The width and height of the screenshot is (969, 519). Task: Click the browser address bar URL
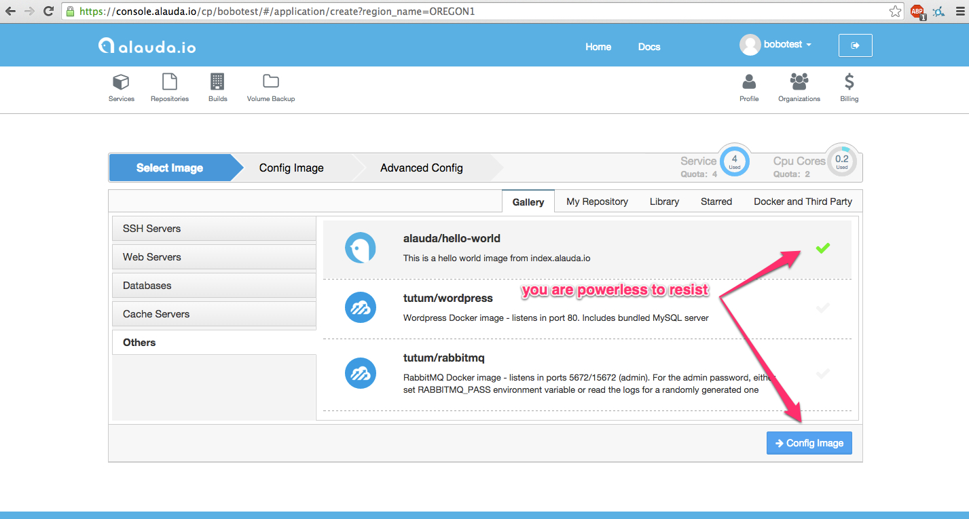point(276,12)
